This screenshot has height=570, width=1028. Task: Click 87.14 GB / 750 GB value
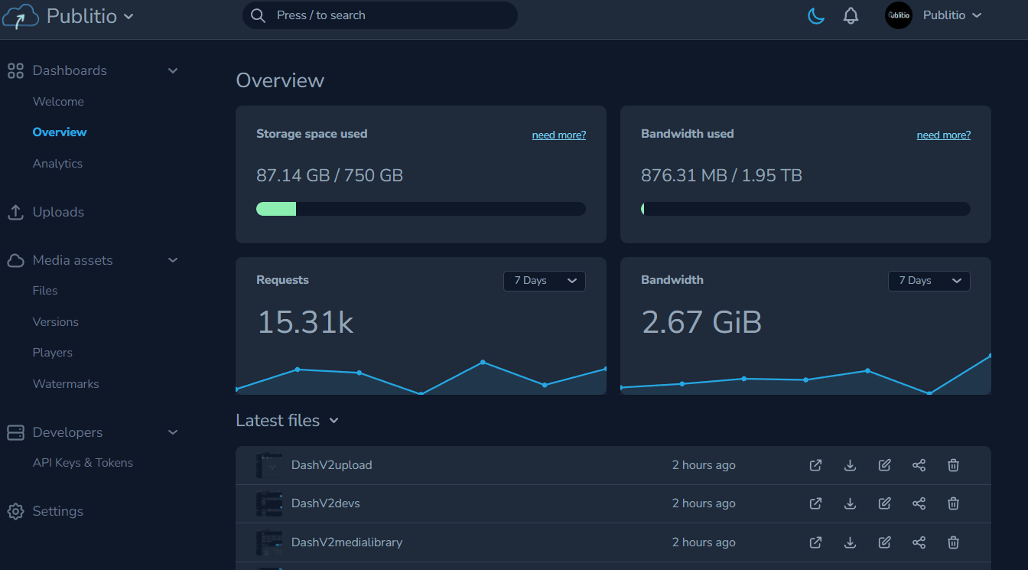click(x=330, y=175)
